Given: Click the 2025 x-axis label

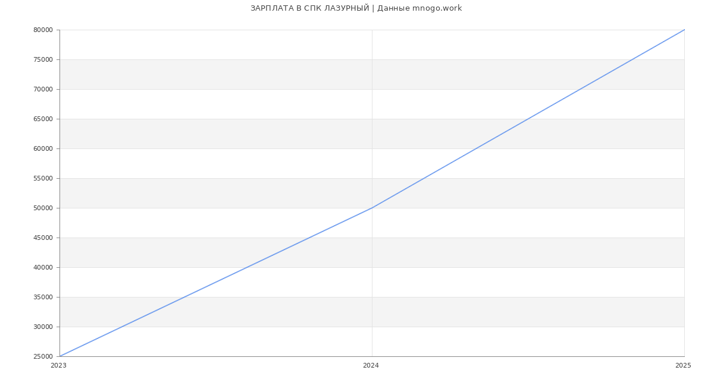Looking at the screenshot, I should pyautogui.click(x=683, y=366).
